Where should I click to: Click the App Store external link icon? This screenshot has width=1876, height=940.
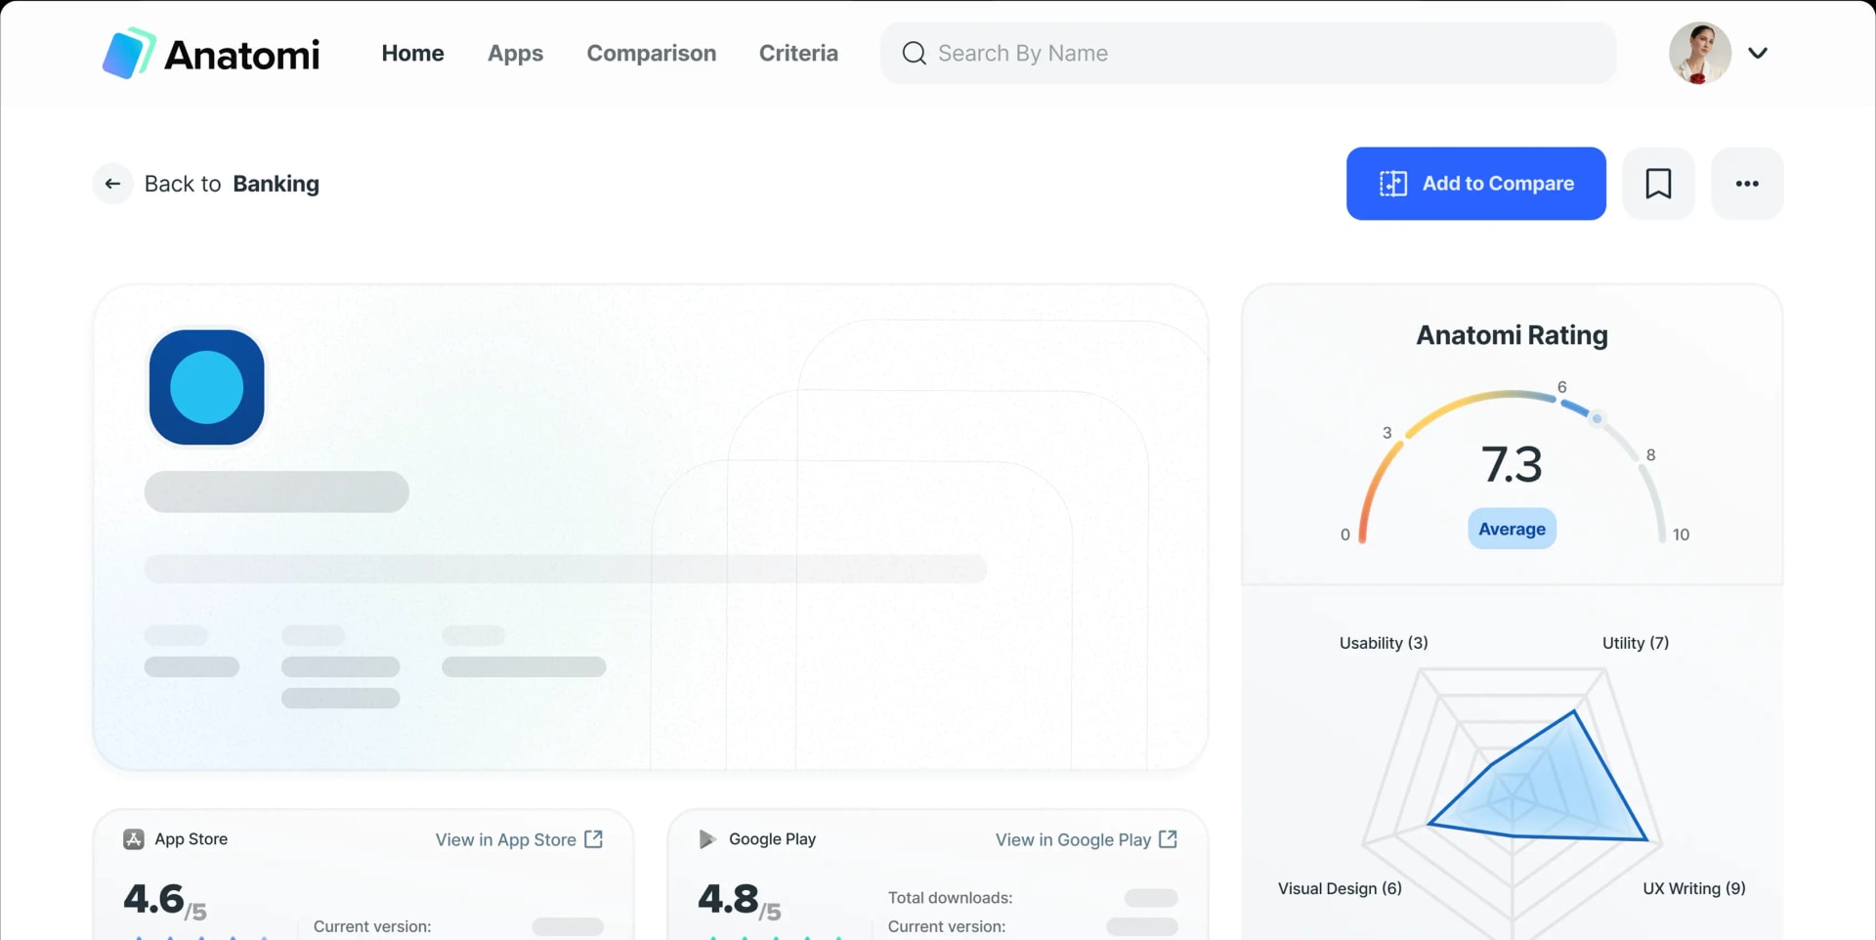(593, 839)
